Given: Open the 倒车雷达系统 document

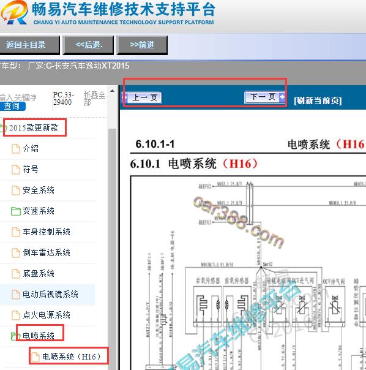Looking at the screenshot, I should 47,252.
